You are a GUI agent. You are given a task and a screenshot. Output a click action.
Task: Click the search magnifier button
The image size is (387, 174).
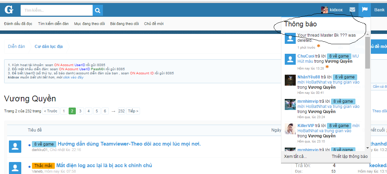98,10
